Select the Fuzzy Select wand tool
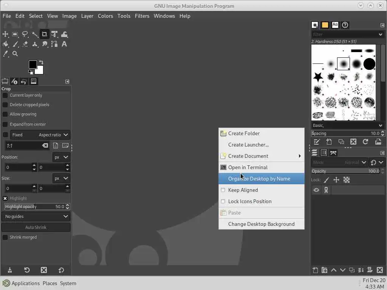This screenshot has width=387, height=290. click(x=35, y=34)
